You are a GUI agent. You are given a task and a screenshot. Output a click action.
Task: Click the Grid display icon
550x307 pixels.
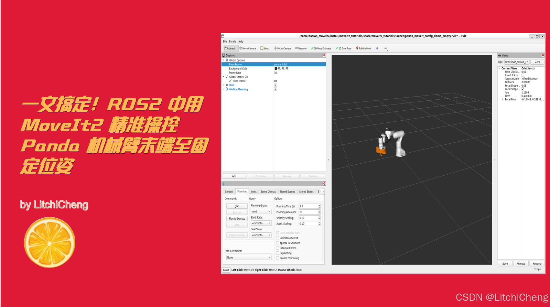coord(227,85)
